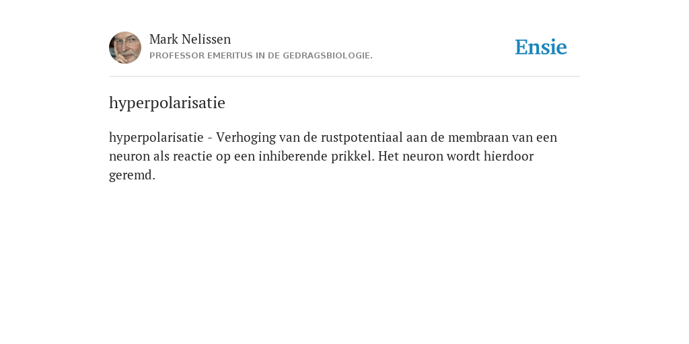Click the 'hyperpolarisatie' heading

(x=167, y=103)
